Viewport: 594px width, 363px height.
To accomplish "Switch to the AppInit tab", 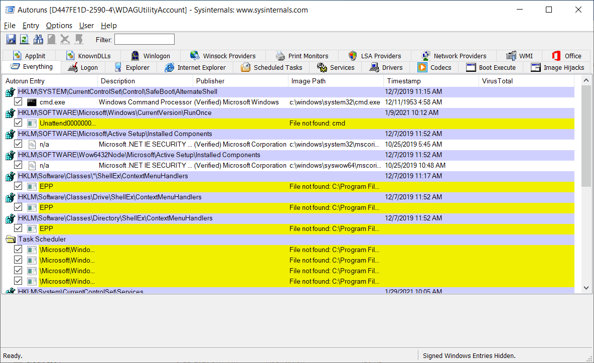I will pyautogui.click(x=29, y=56).
